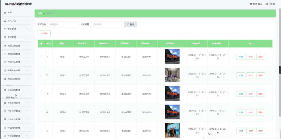
Task: Sort the table by 结束时间 column arrows
Action: pos(222,43)
